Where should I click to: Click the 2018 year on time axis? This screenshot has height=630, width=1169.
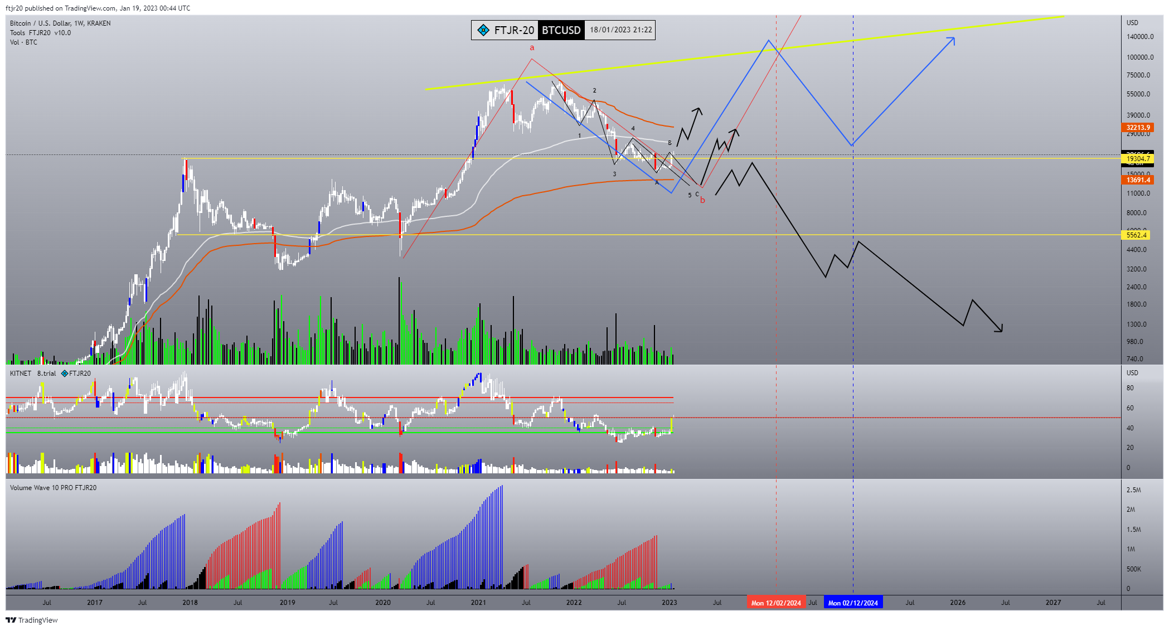coord(190,603)
